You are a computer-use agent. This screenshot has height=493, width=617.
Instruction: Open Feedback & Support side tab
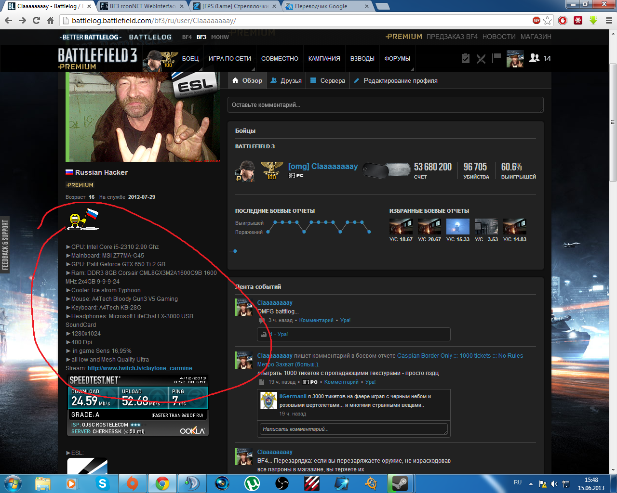tap(5, 245)
